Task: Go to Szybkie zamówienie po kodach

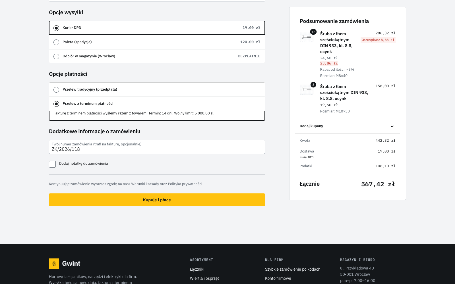Action: (293, 269)
